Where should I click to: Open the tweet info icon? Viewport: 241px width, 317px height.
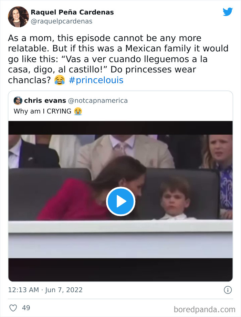tap(228, 290)
